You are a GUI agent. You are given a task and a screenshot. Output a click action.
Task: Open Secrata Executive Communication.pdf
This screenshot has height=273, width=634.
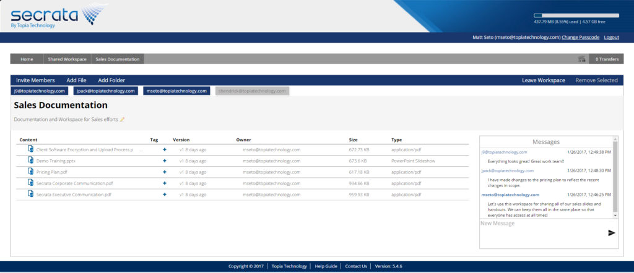click(74, 195)
